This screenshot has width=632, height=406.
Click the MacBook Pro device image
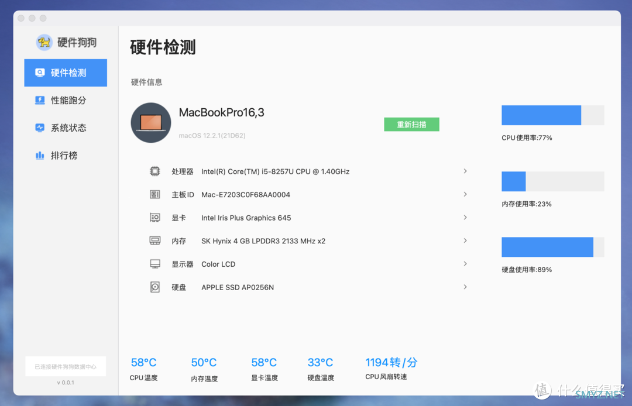(x=151, y=122)
